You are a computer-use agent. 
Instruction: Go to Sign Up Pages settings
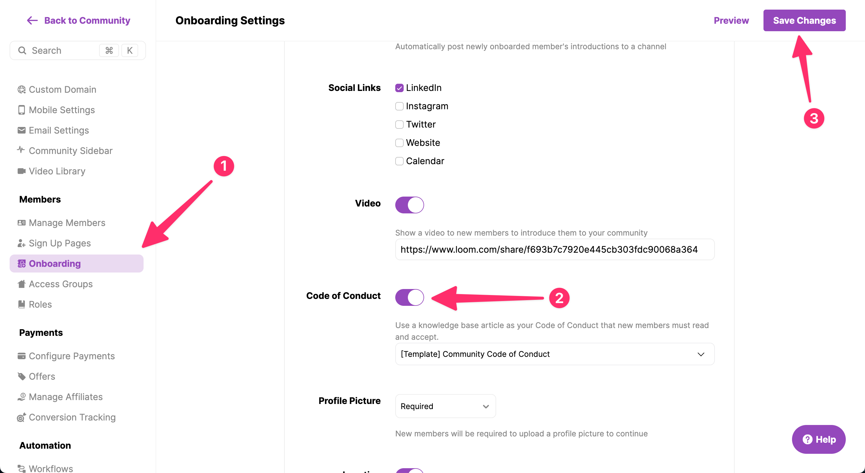[x=60, y=243]
